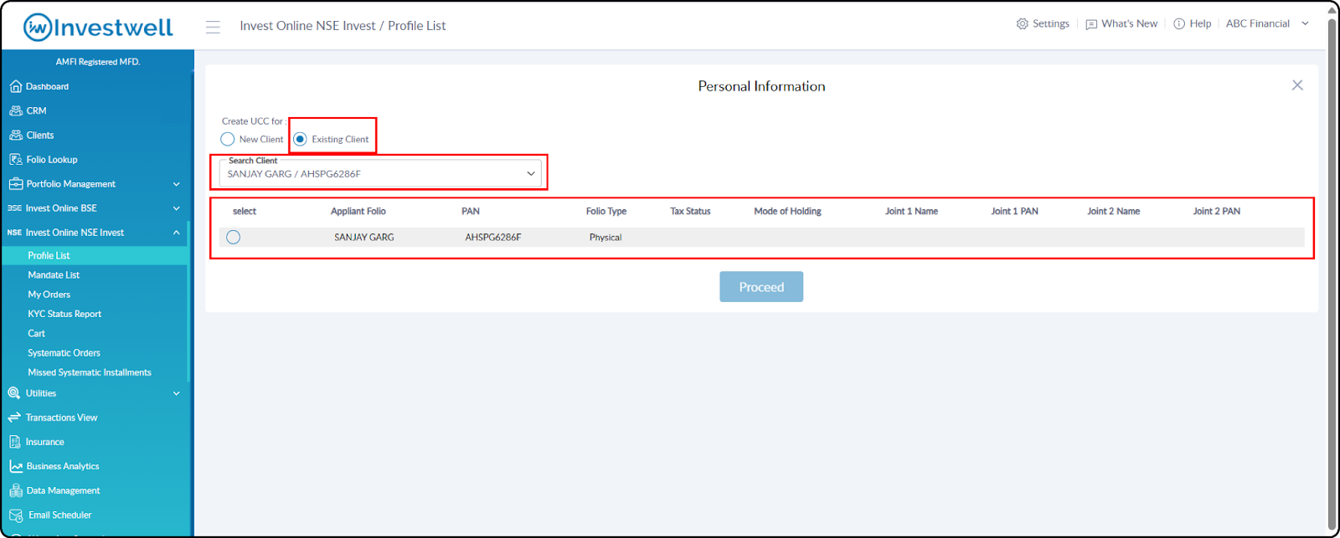Click the Mode of Holding column header
This screenshot has height=538, width=1340.
(x=787, y=211)
